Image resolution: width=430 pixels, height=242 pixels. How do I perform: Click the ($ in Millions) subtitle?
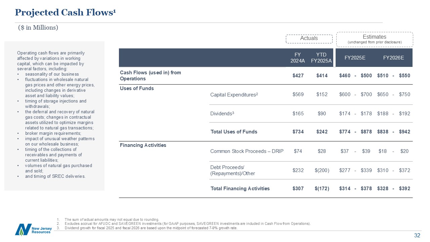(x=38, y=28)
